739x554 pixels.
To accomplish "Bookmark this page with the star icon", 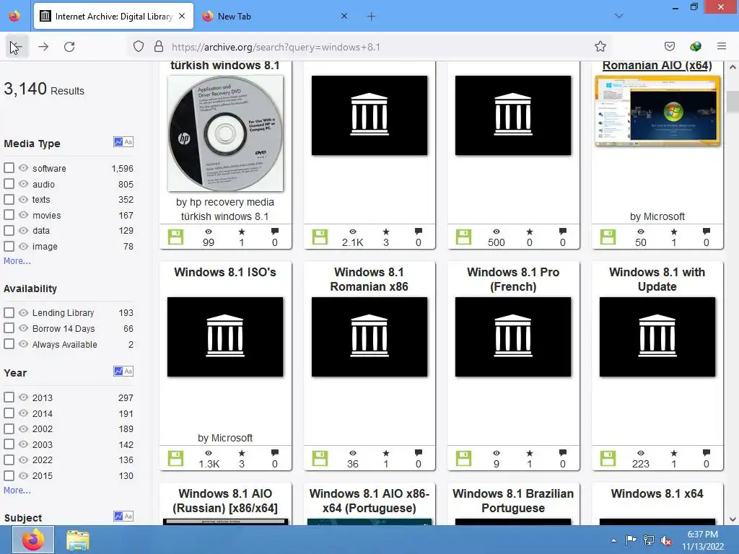I will click(600, 47).
